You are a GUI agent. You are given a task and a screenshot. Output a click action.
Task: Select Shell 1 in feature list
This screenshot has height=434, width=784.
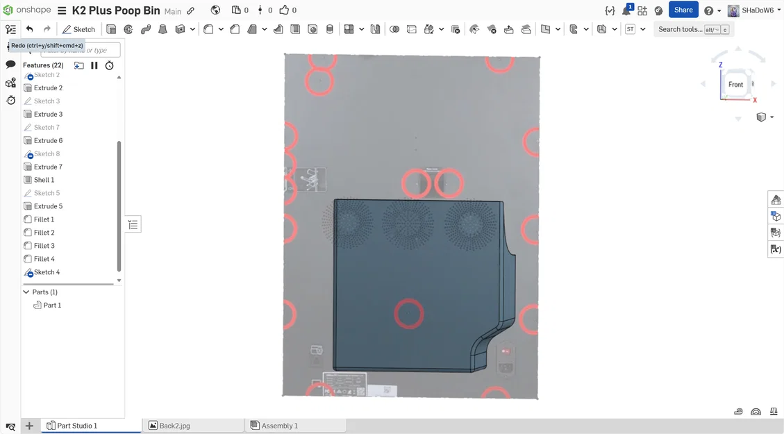[44, 180]
